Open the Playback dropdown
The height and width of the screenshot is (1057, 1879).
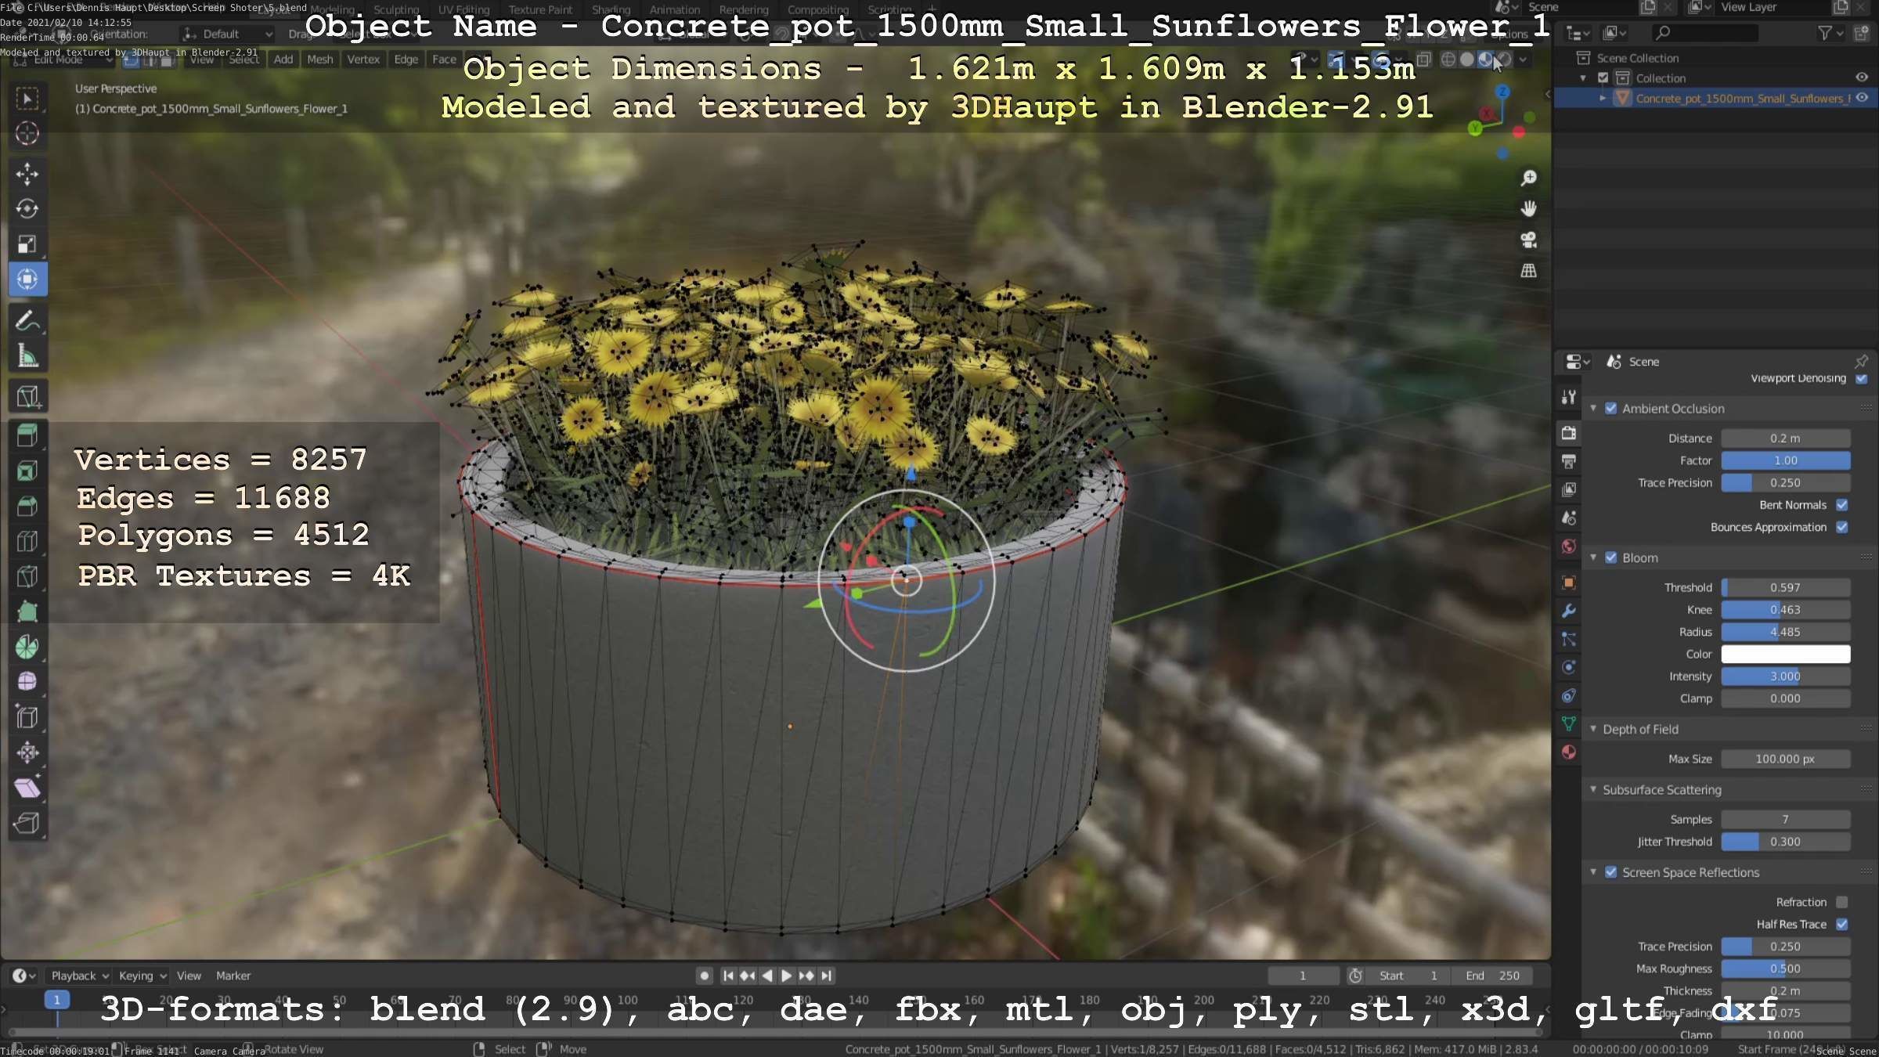[80, 976]
